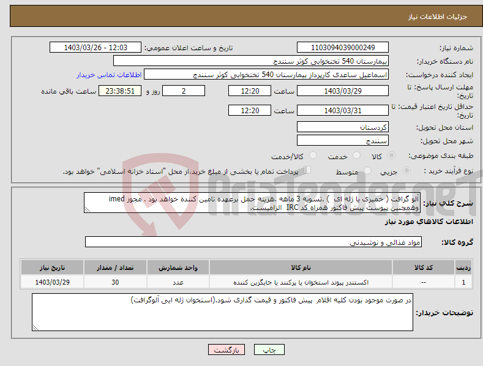483x366 pixels.
Task: Click the description box resize handle
Action: coord(87,210)
